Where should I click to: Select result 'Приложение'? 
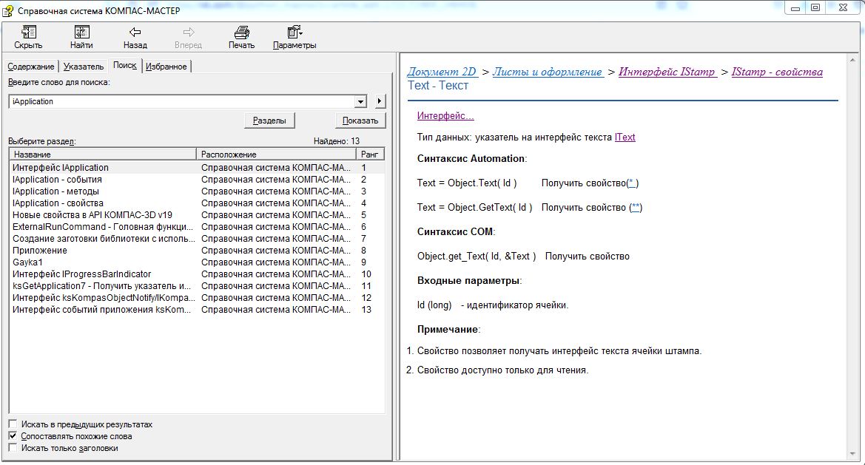click(197, 251)
